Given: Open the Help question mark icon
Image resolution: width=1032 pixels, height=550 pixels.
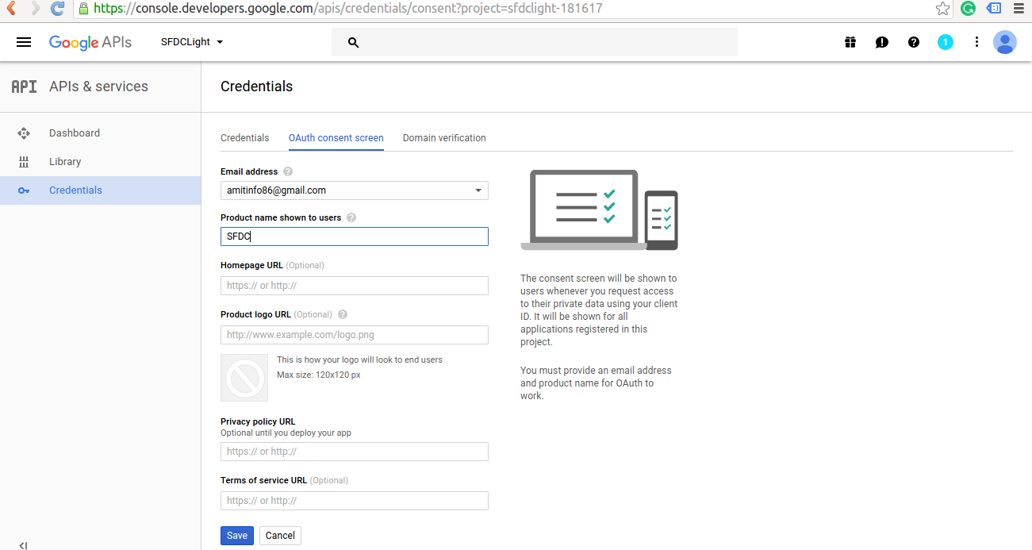Looking at the screenshot, I should (x=913, y=42).
